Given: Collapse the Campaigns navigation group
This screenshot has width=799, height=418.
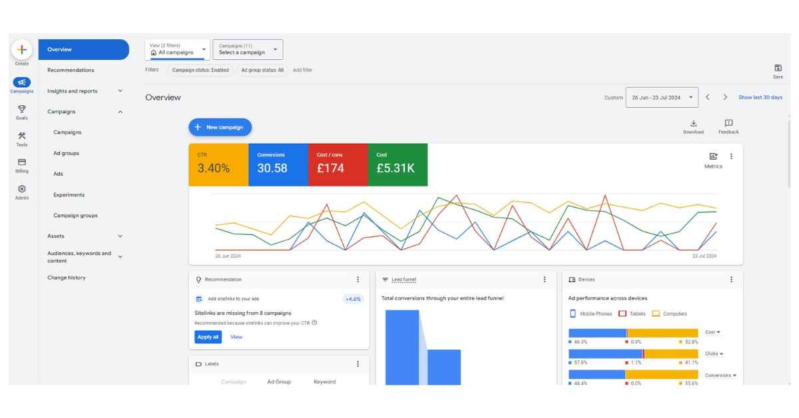Looking at the screenshot, I should click(121, 112).
